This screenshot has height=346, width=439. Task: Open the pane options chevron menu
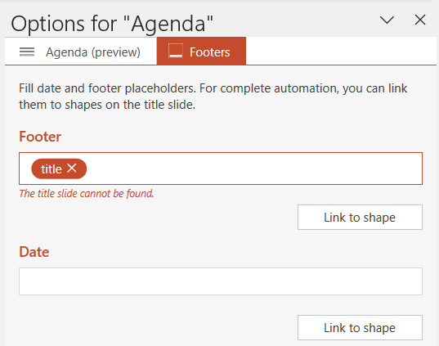pyautogui.click(x=387, y=20)
